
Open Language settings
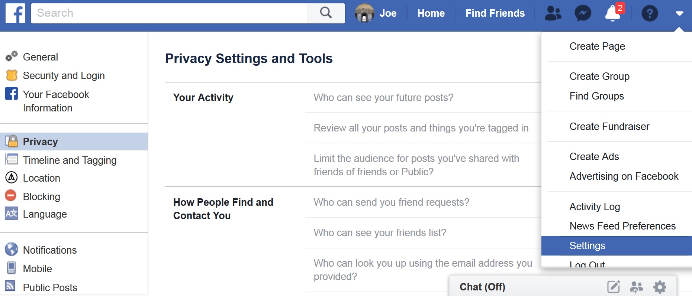pos(45,214)
